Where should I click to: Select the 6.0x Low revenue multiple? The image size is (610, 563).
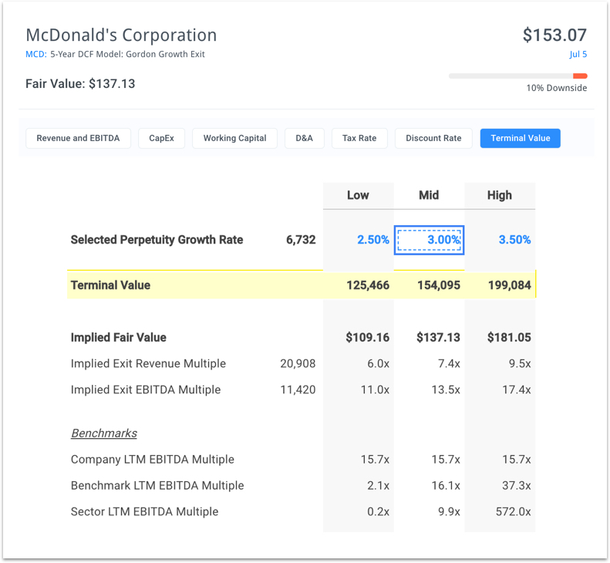378,363
